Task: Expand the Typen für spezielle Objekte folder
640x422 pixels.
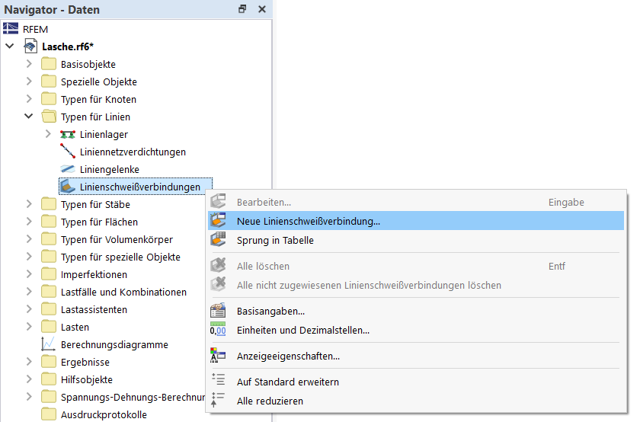Action: [29, 257]
